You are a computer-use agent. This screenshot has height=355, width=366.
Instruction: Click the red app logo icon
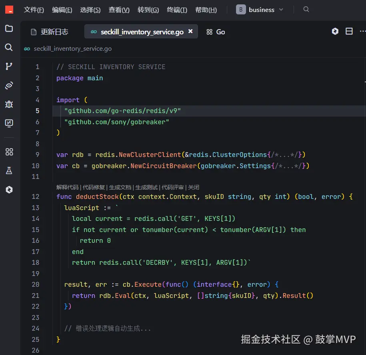[x=9, y=10]
